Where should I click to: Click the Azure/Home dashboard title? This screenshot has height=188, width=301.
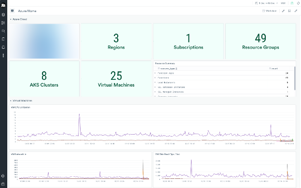(x=27, y=11)
